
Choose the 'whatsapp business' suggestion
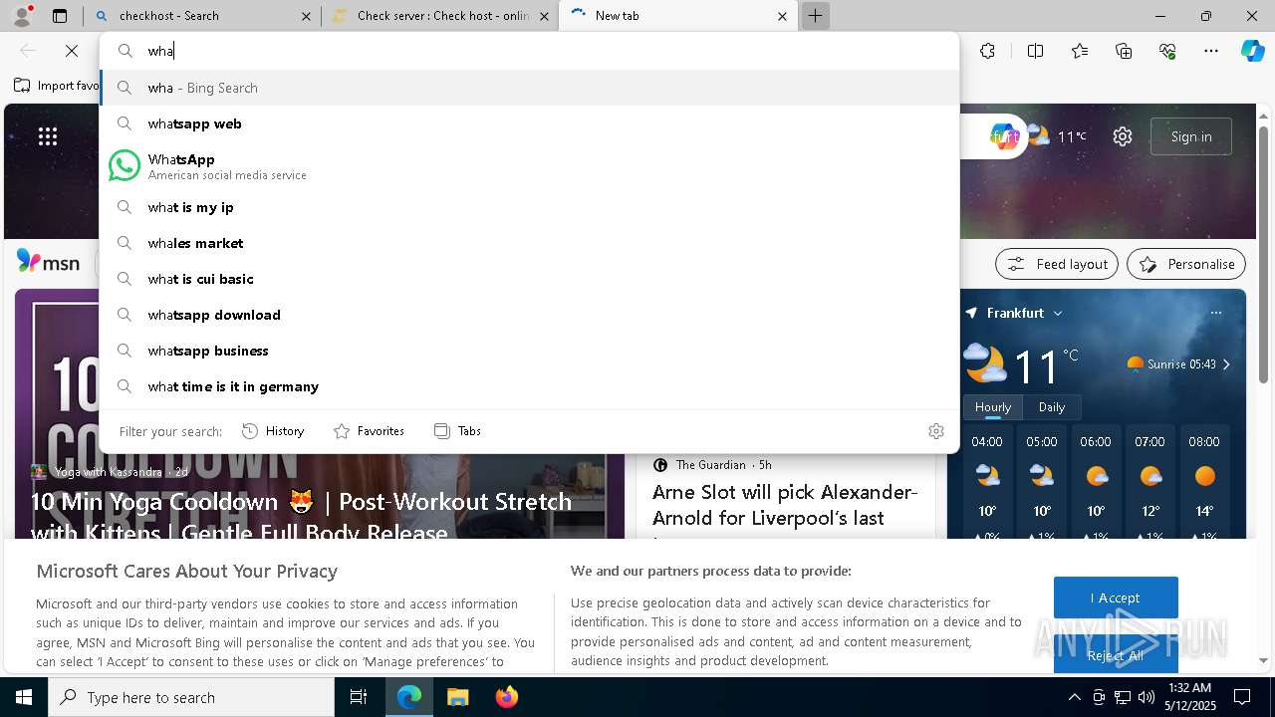pos(530,351)
